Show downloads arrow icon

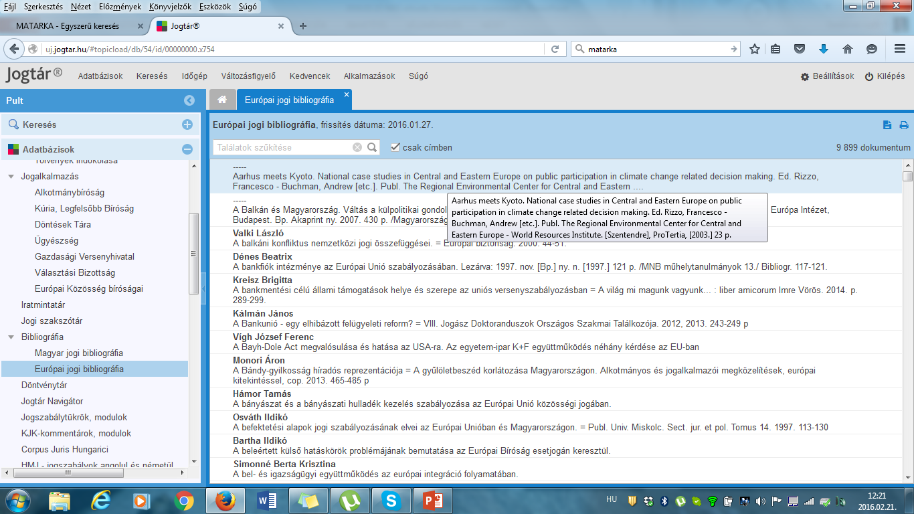pyautogui.click(x=824, y=49)
